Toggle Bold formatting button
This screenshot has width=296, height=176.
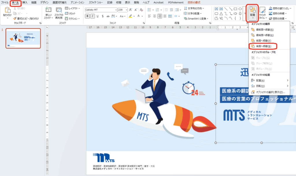pos(87,16)
